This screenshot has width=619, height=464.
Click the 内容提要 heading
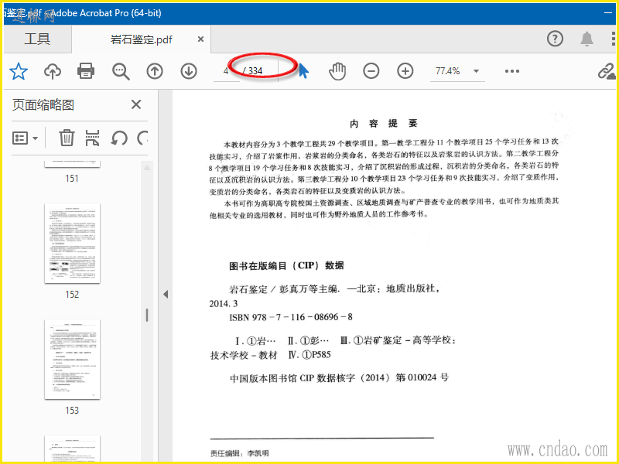coord(384,124)
